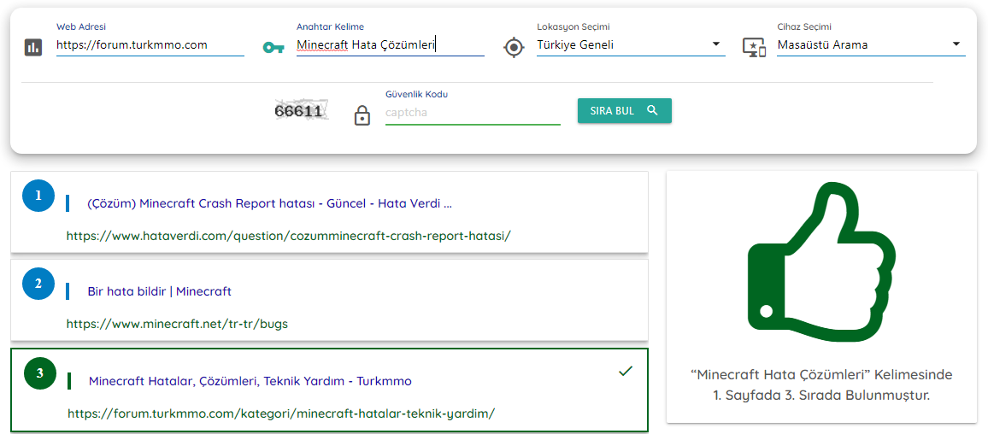Screen dimensions: 988x434
Task: Open the Cihaz Seçimi dropdown arrow
Action: coord(956,44)
